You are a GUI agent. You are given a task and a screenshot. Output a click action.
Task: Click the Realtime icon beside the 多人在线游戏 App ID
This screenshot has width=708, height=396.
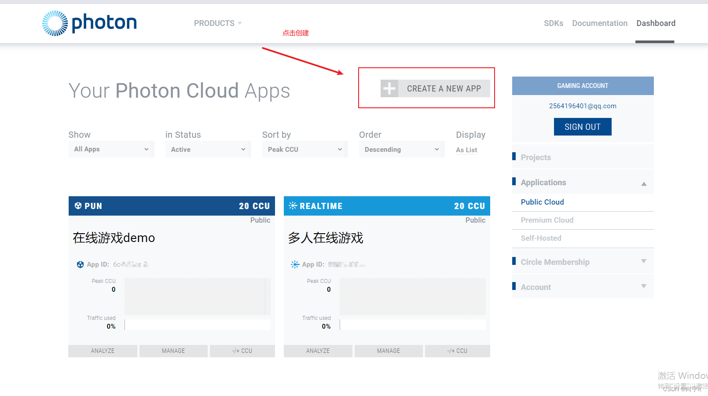click(295, 264)
